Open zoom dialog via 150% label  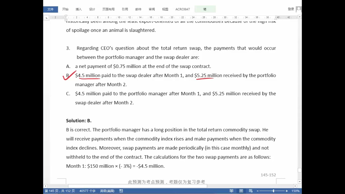pyautogui.click(x=295, y=191)
